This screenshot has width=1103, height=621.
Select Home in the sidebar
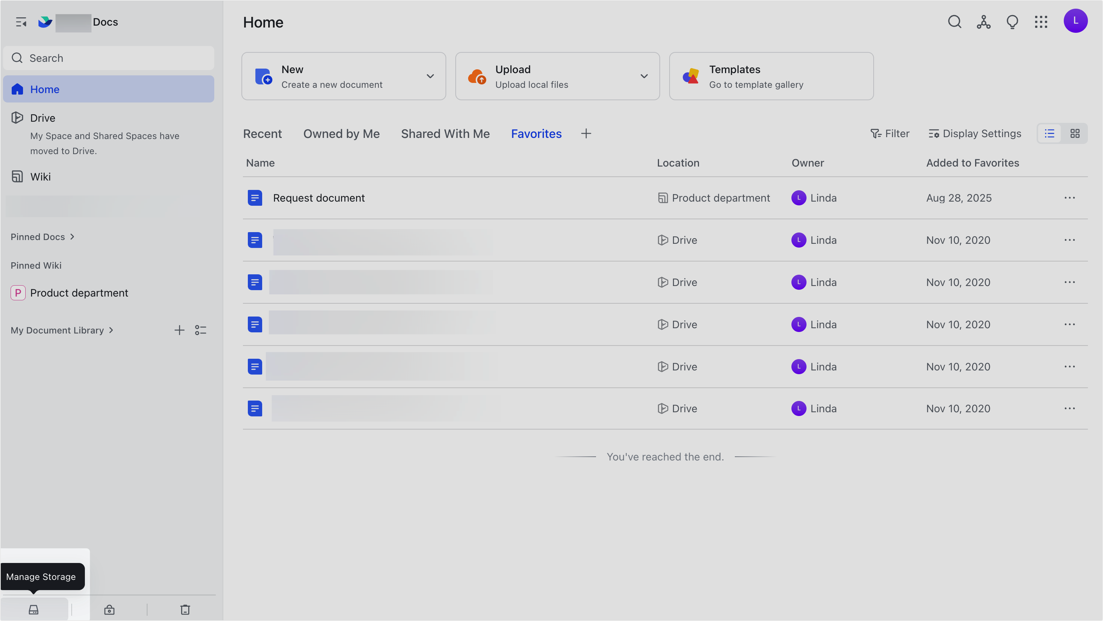(108, 89)
